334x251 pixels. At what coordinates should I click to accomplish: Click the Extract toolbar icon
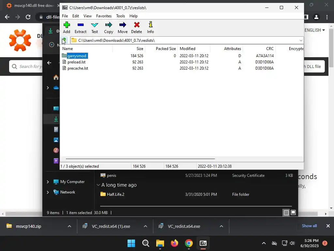[x=81, y=28]
